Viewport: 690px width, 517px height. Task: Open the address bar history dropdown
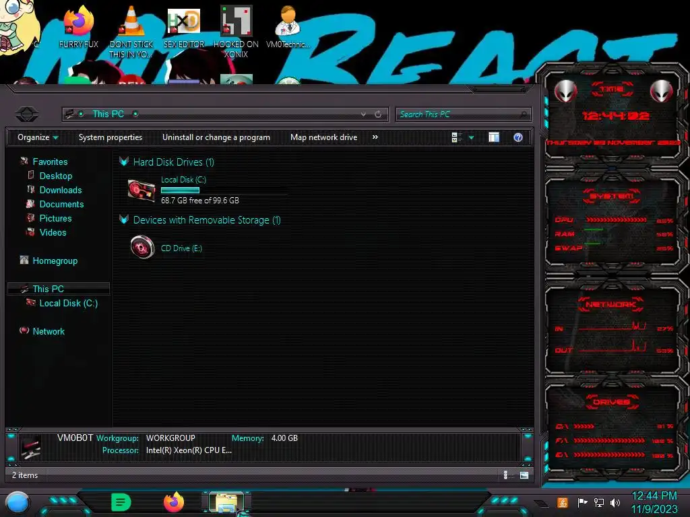coord(363,114)
